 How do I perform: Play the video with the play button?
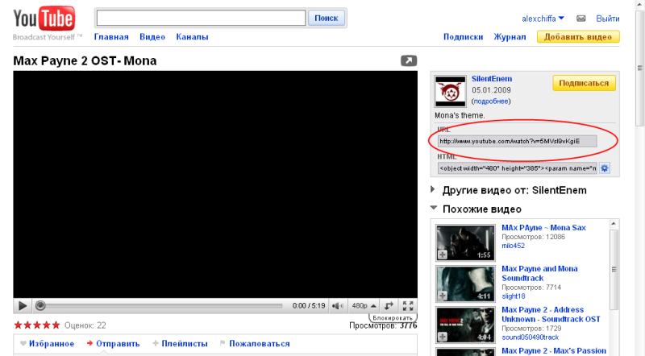click(x=23, y=306)
